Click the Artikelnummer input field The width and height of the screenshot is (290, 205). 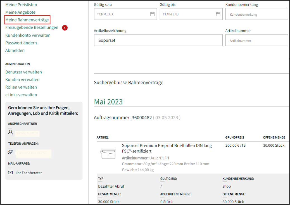[256, 40]
